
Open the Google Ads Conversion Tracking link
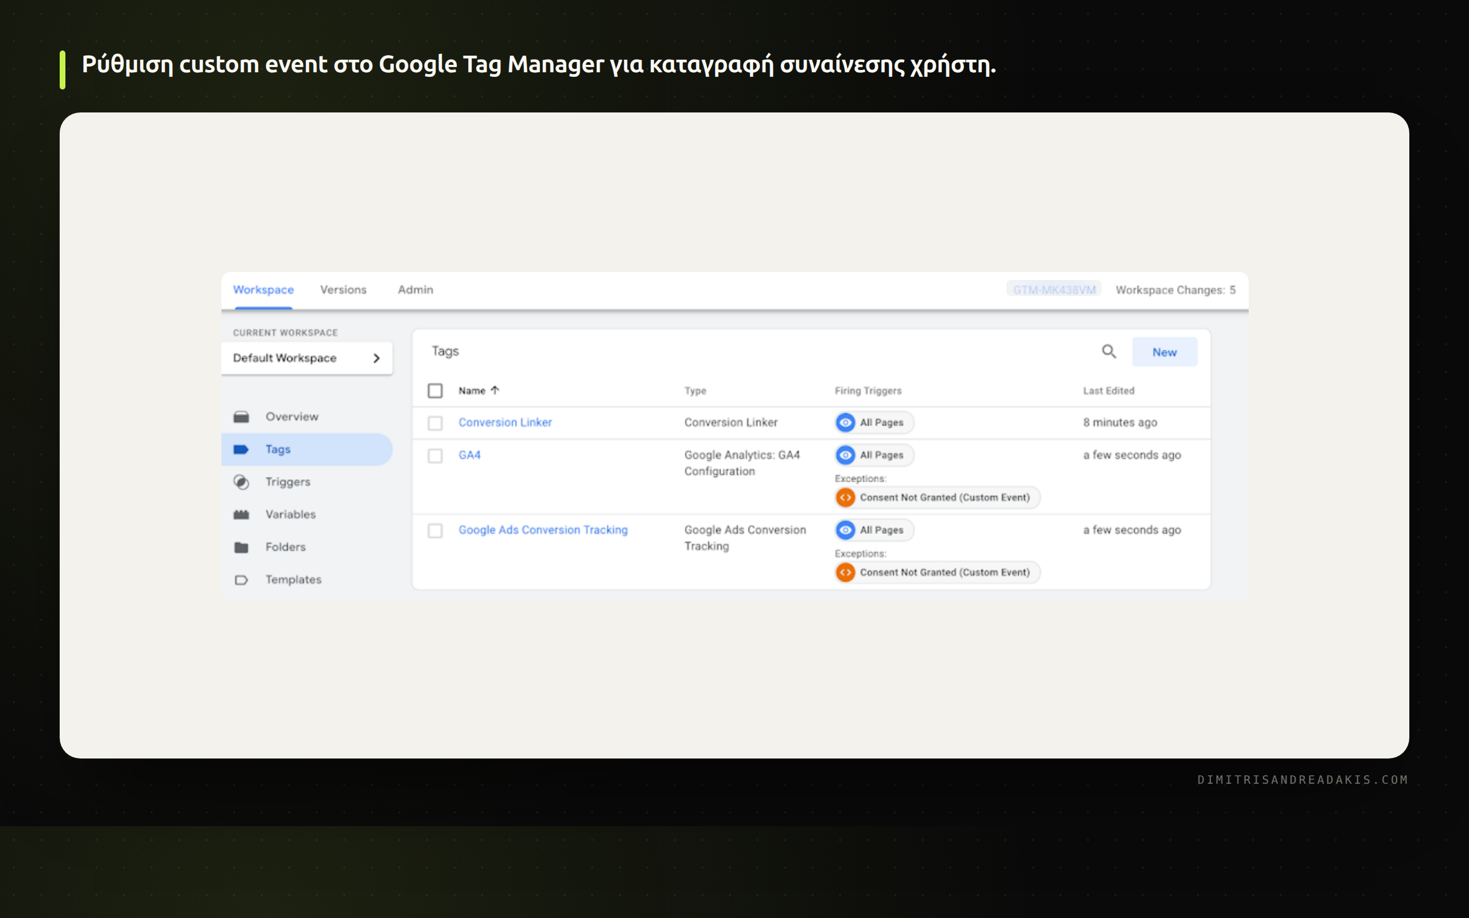[x=543, y=530]
